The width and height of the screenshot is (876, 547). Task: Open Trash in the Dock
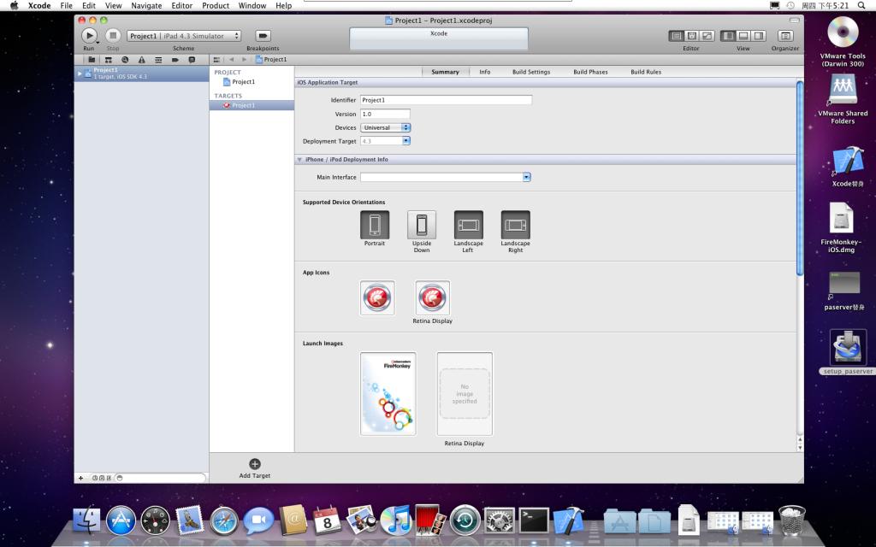791,521
